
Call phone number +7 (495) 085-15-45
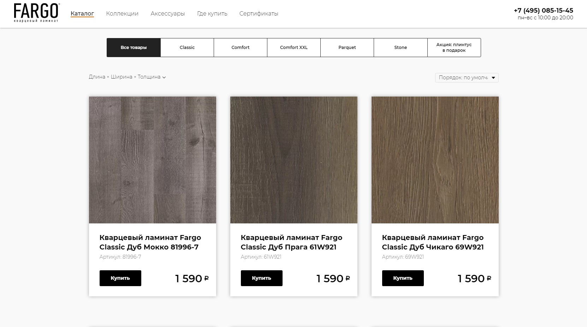(544, 11)
